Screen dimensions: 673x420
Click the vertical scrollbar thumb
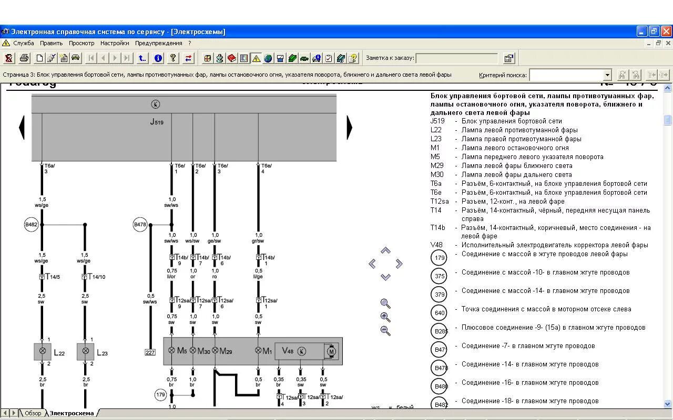coord(668,120)
